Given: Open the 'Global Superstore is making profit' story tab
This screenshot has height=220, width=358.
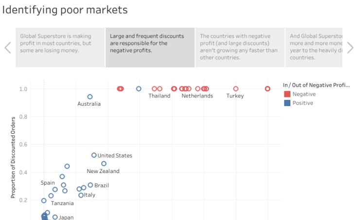Looking at the screenshot, I should pyautogui.click(x=60, y=47).
